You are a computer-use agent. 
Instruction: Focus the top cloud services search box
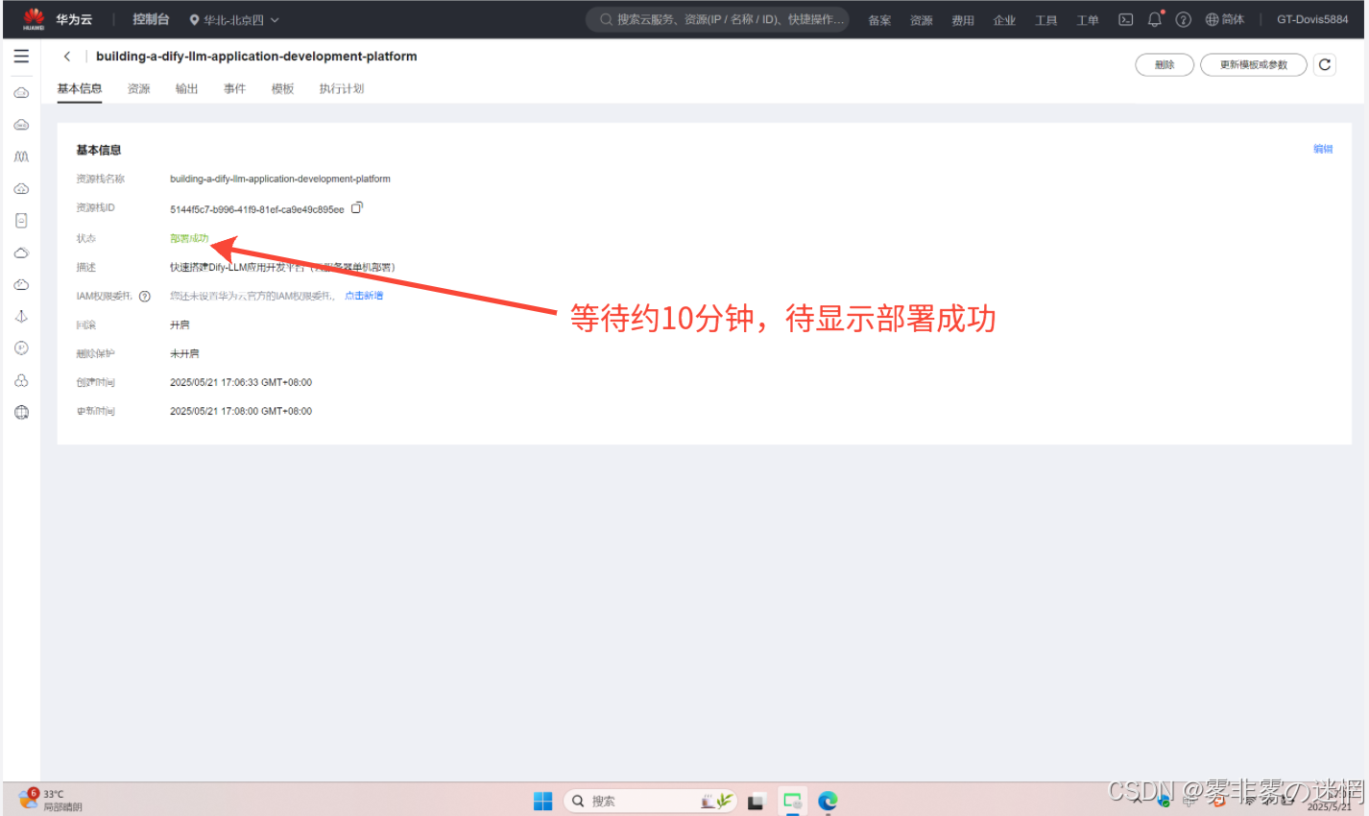(717, 19)
